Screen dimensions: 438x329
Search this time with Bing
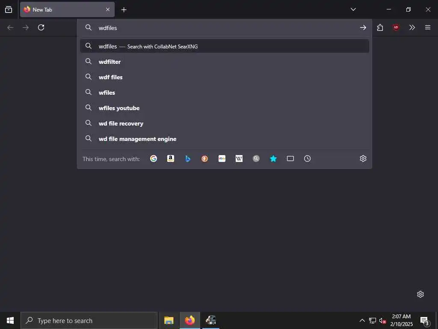(188, 159)
